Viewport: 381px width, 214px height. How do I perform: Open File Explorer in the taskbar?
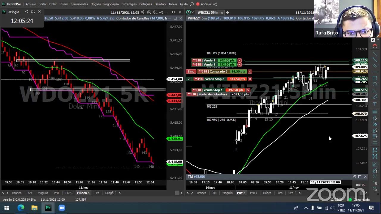pos(34,208)
